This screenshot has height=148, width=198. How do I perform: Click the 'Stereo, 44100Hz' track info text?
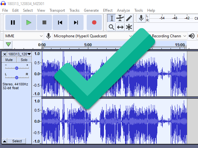(x=15, y=84)
